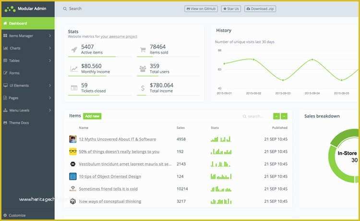
Task: Click the line chart icon for Monthly income
Action: [x=74, y=69]
